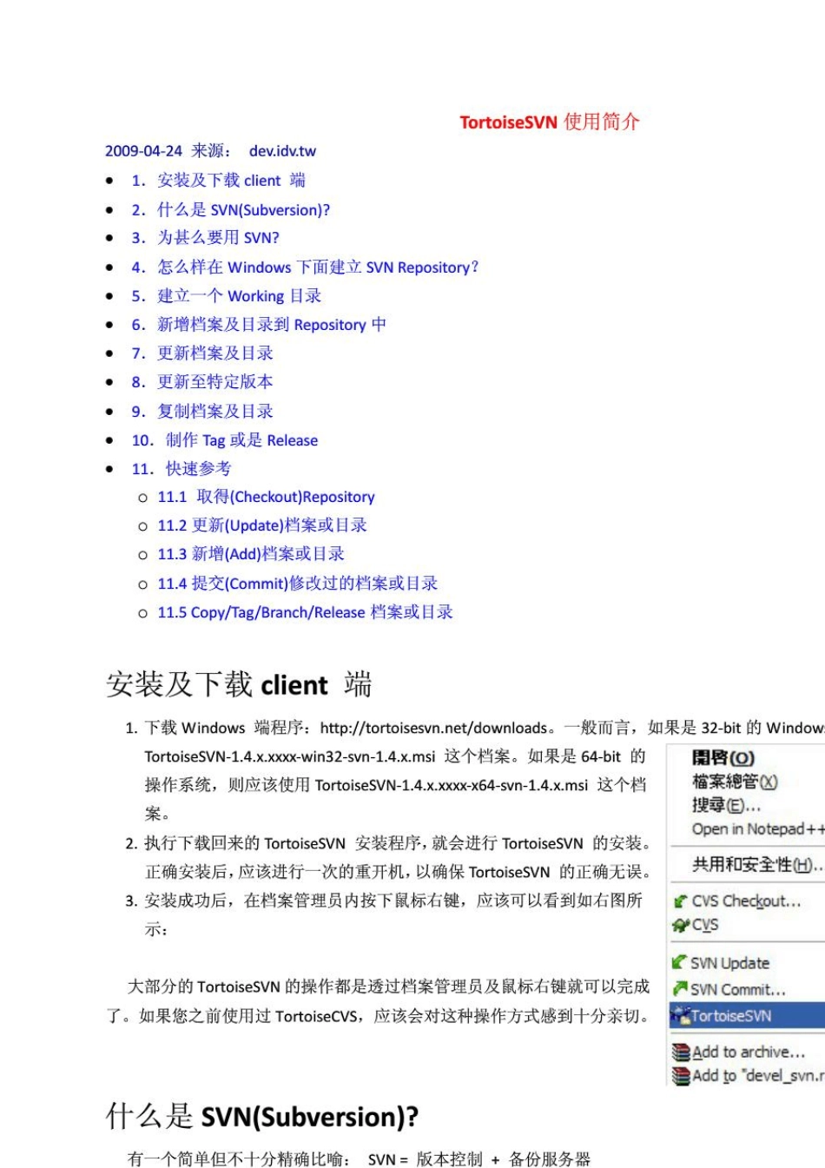Image resolution: width=825 pixels, height=1168 pixels.
Task: Open the CVS submenu entry
Action: coord(705,925)
